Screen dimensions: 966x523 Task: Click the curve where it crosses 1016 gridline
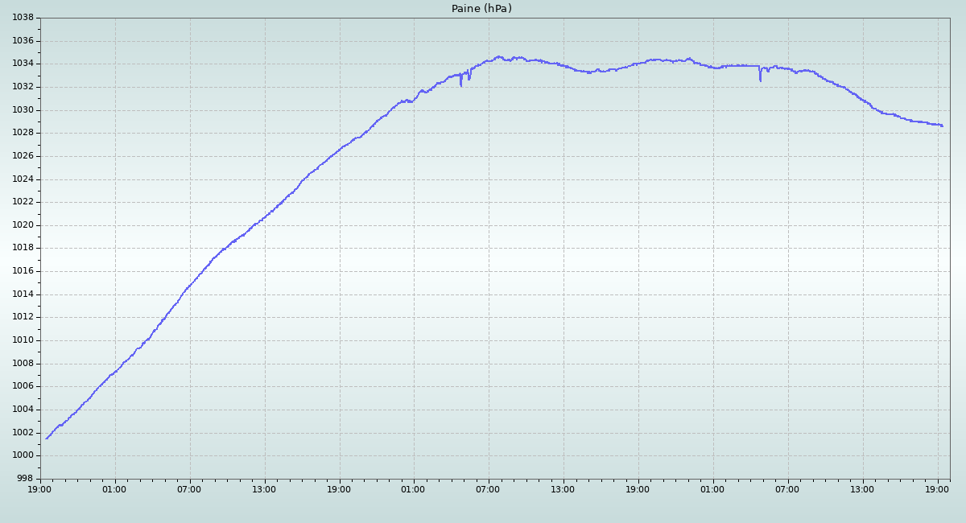(x=202, y=271)
